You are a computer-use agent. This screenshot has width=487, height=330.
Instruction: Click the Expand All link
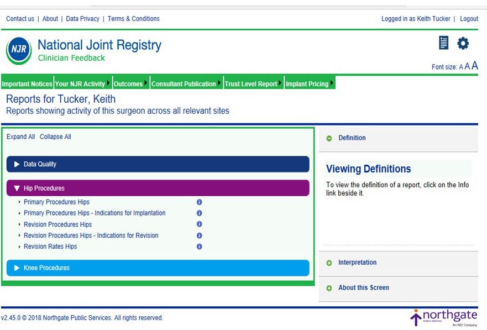tap(20, 137)
